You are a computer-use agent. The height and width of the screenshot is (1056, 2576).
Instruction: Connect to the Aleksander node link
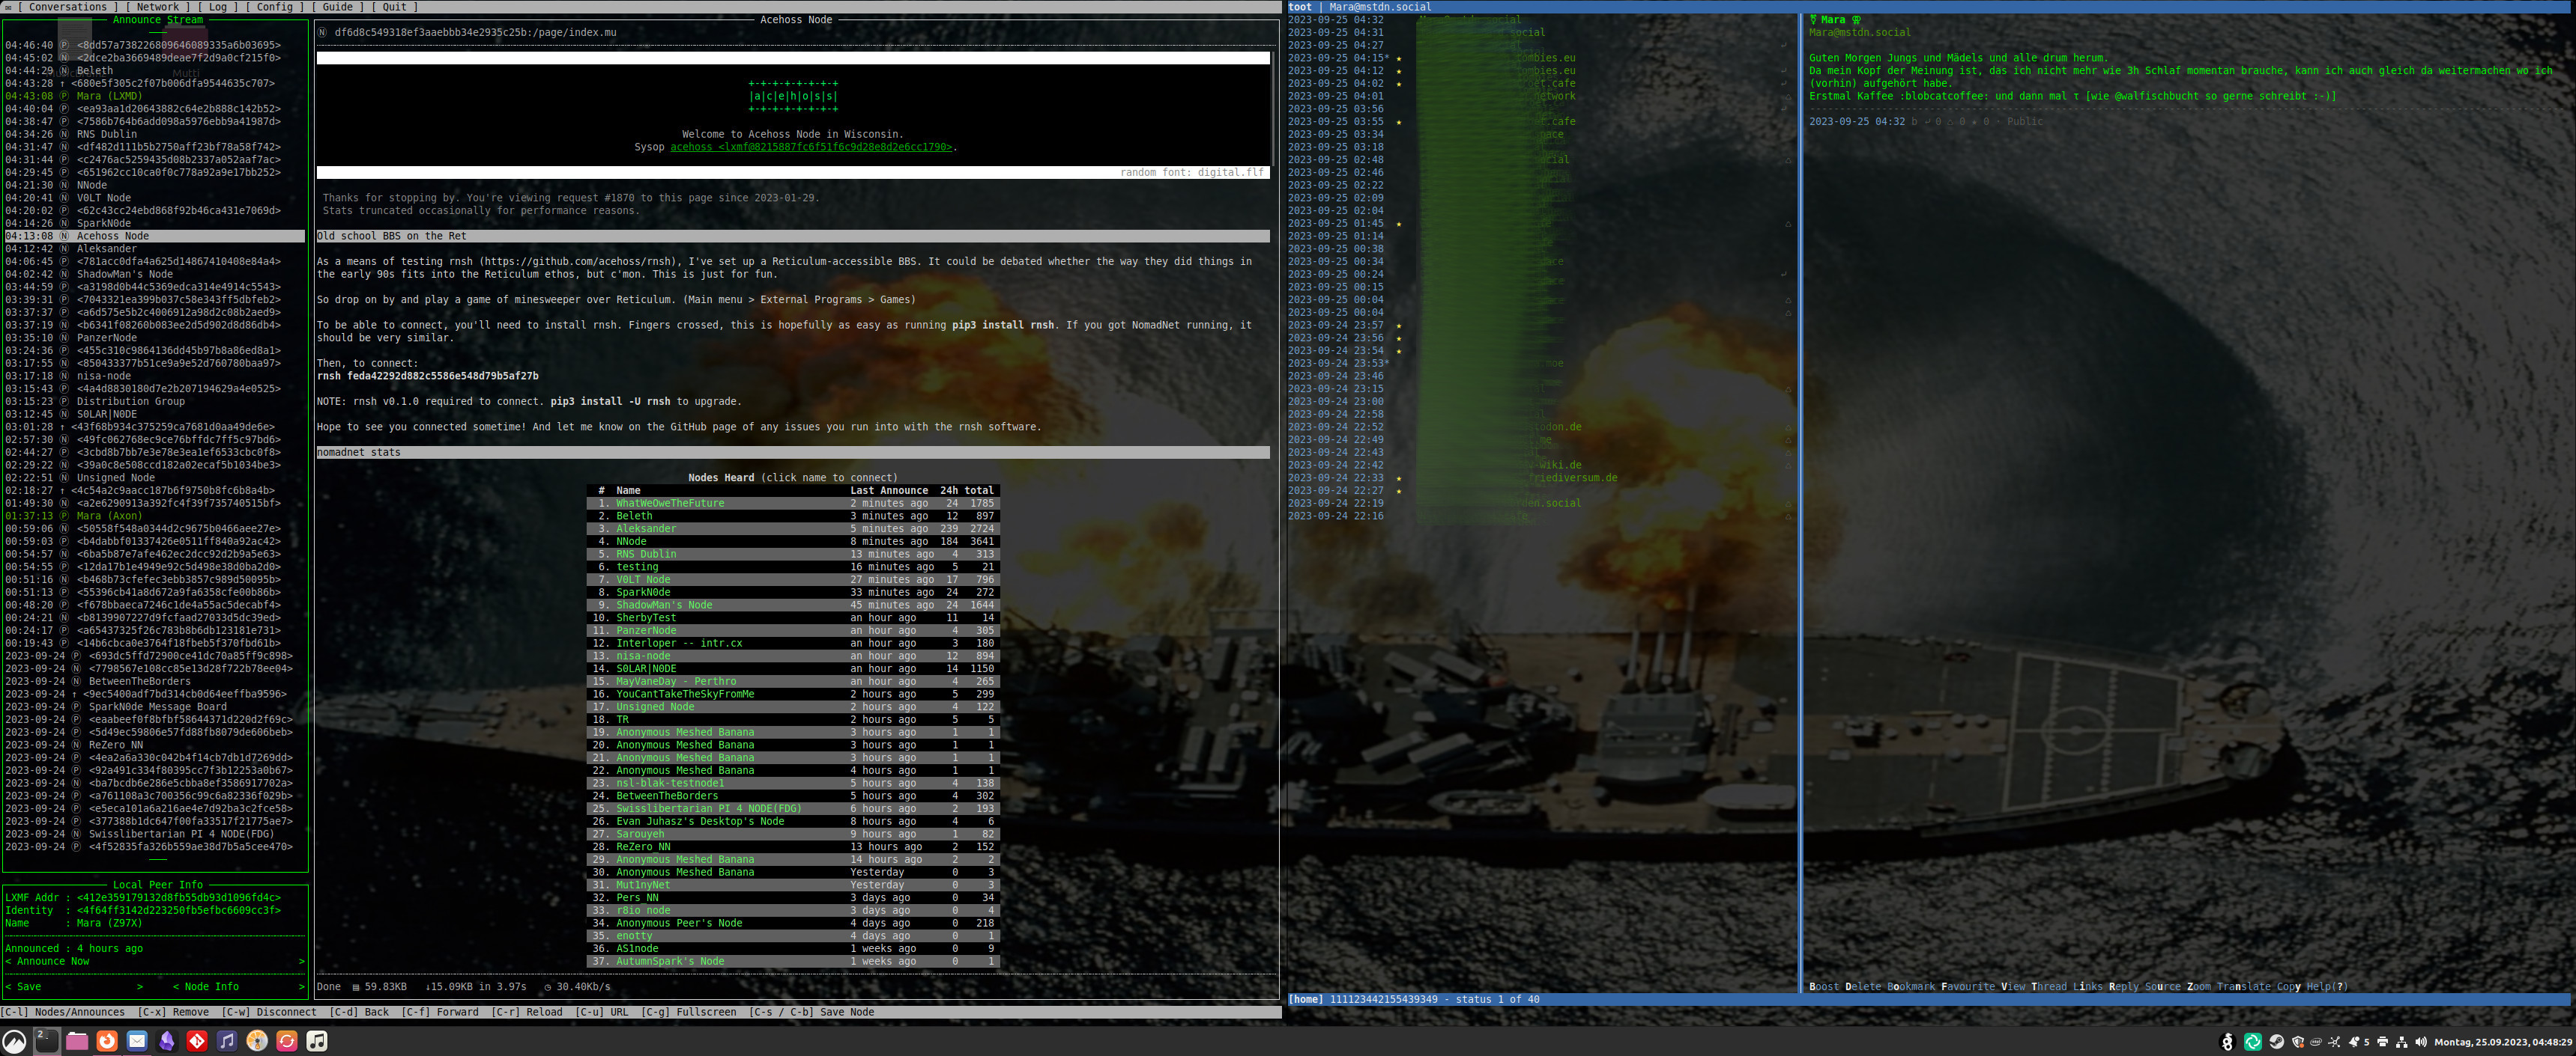click(646, 528)
